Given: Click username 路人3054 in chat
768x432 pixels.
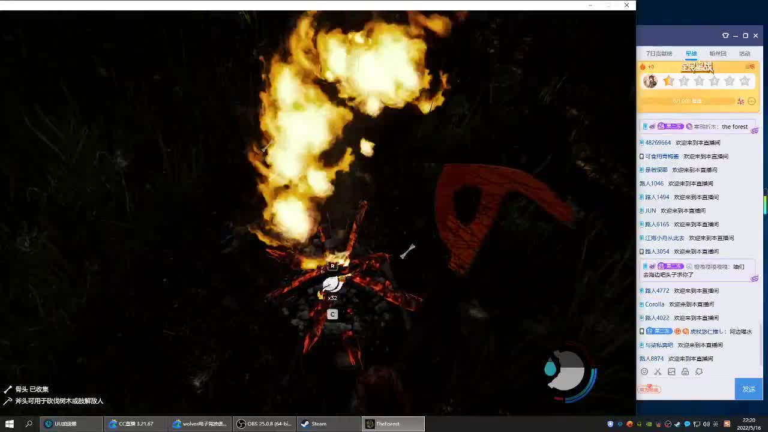Looking at the screenshot, I should [x=657, y=251].
